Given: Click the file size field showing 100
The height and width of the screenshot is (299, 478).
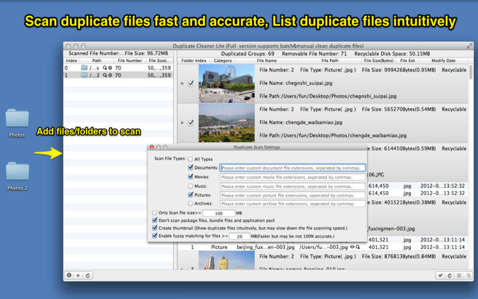Looking at the screenshot, I should [219, 213].
